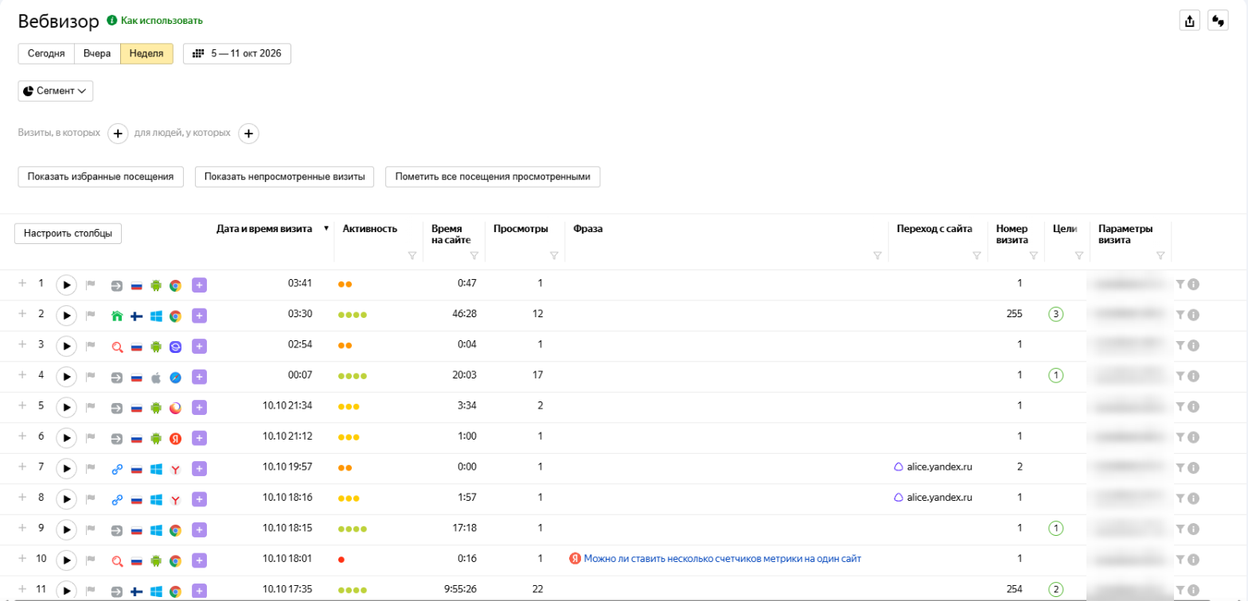Click 'Показать избранные посещения' button

pos(101,176)
